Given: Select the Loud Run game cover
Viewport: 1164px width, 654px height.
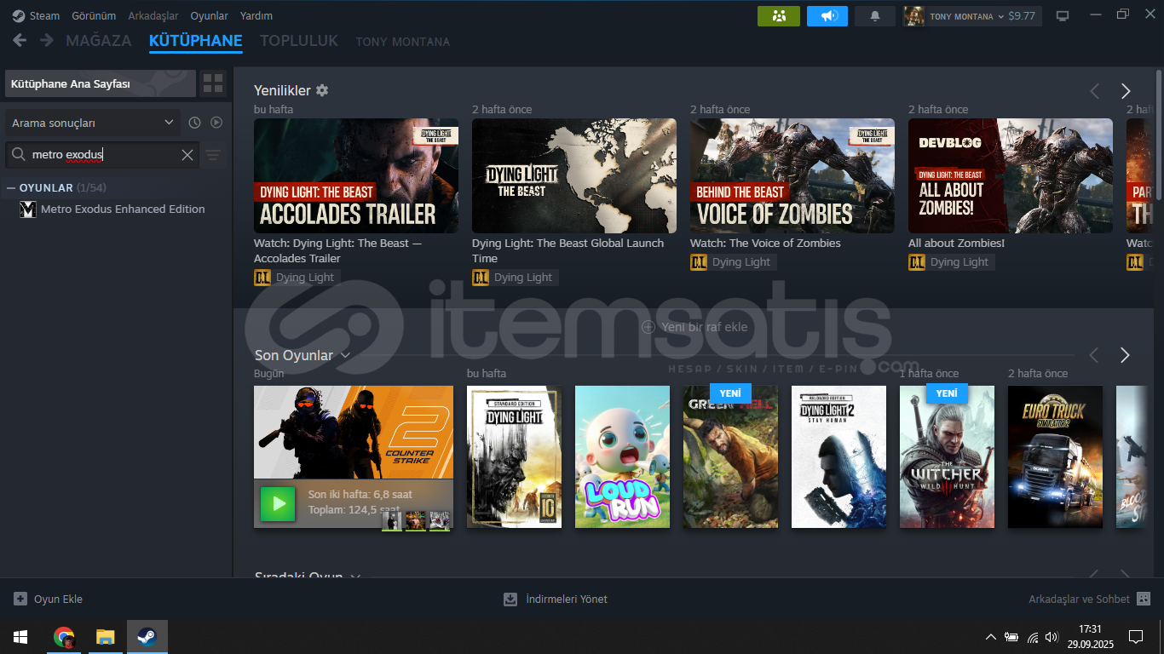Looking at the screenshot, I should [622, 456].
